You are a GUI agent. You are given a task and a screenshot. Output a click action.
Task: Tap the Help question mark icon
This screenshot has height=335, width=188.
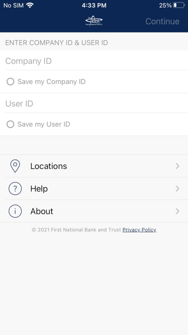[15, 189]
